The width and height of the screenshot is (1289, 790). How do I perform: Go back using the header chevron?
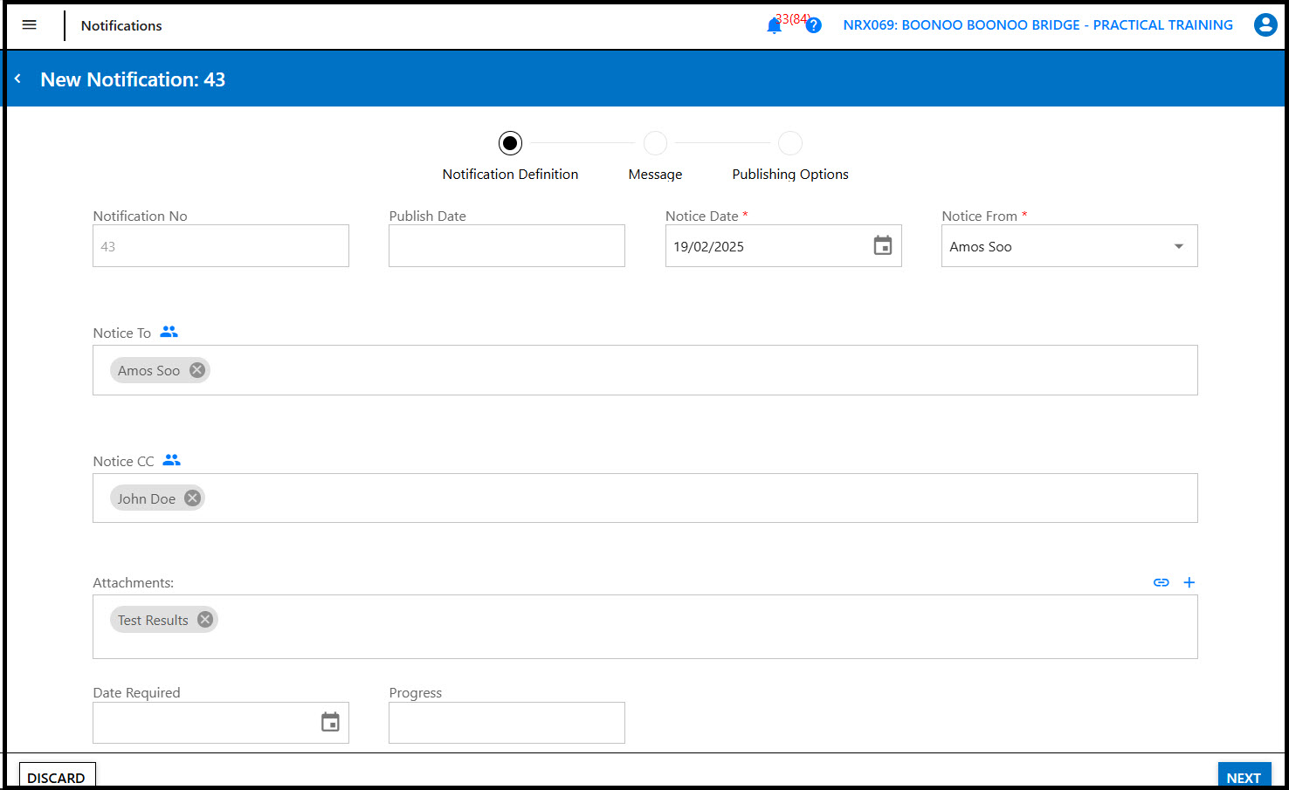tap(17, 79)
